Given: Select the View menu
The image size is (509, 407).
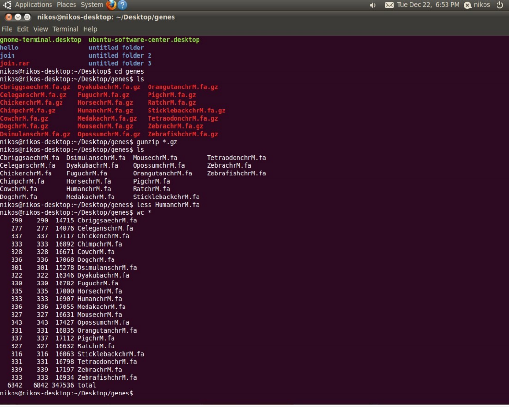Looking at the screenshot, I should [40, 29].
